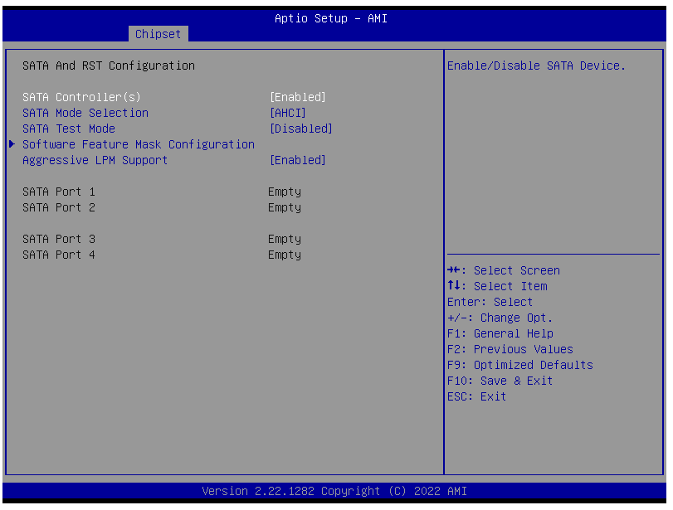Click F10: Save & Exit
This screenshot has width=673, height=510.
pos(500,381)
